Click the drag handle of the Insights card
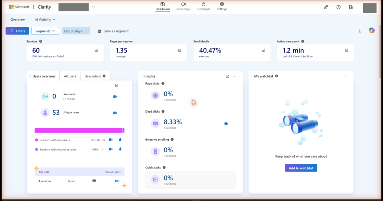Viewport: 383px width, 201px height. (141, 76)
